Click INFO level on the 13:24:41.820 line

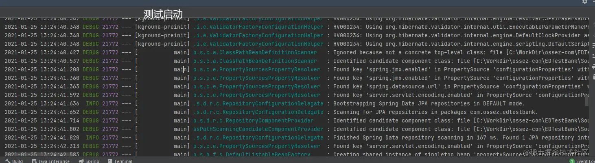coord(92,137)
